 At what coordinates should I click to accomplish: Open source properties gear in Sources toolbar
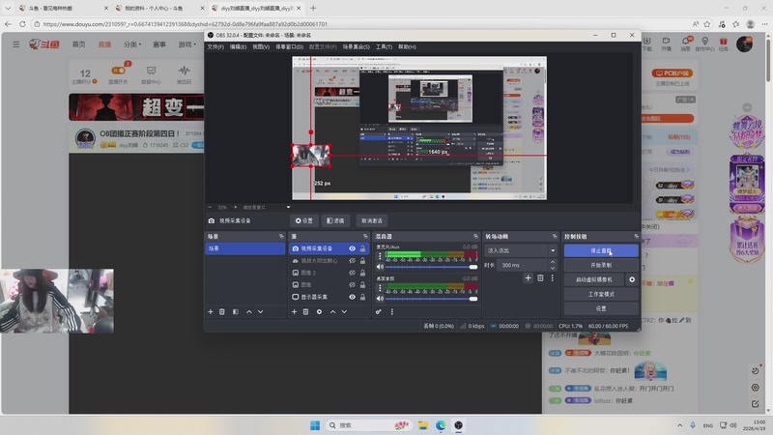click(x=319, y=311)
